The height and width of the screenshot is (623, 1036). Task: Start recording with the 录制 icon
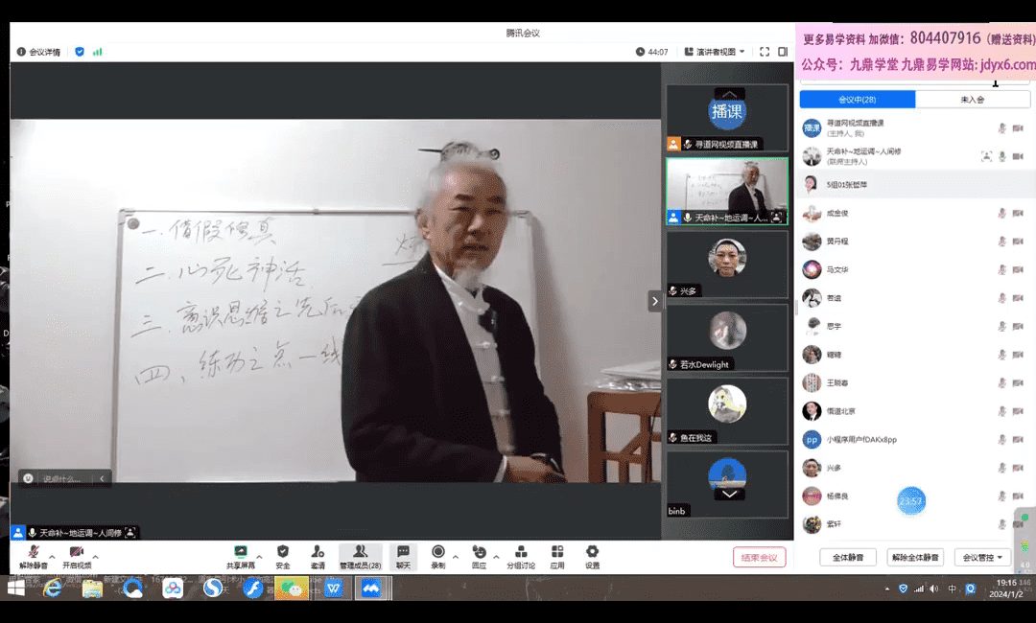438,556
